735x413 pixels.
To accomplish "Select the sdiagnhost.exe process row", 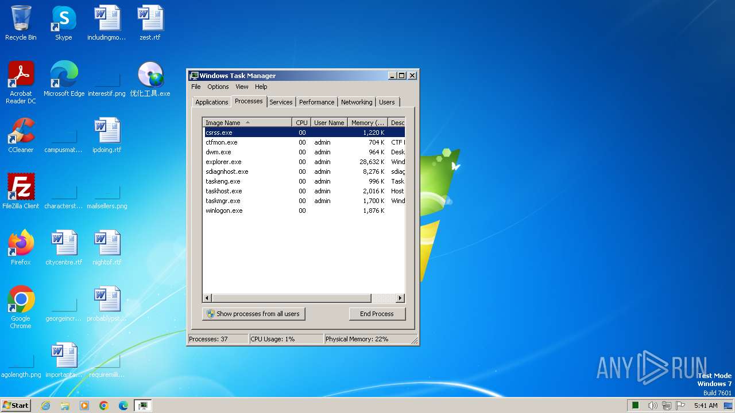I will pyautogui.click(x=304, y=172).
